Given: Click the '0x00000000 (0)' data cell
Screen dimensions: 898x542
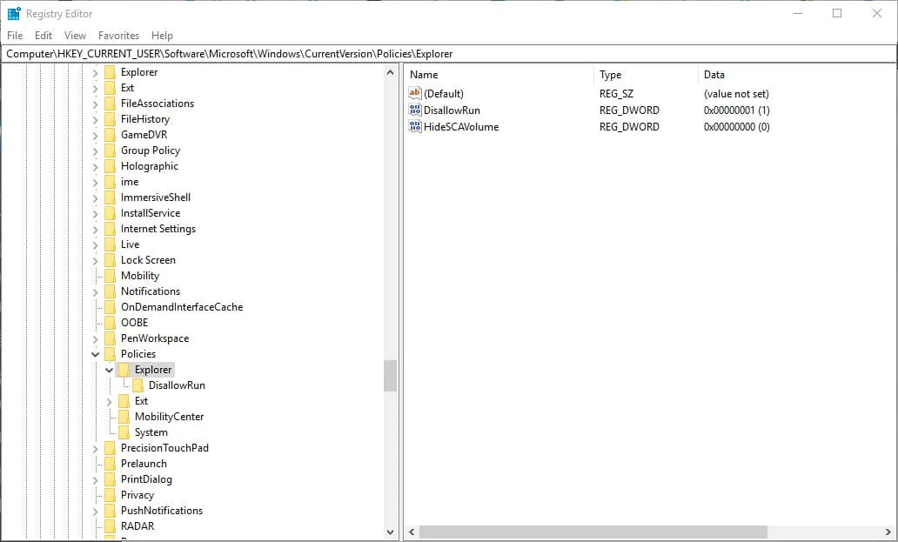Looking at the screenshot, I should pos(736,126).
